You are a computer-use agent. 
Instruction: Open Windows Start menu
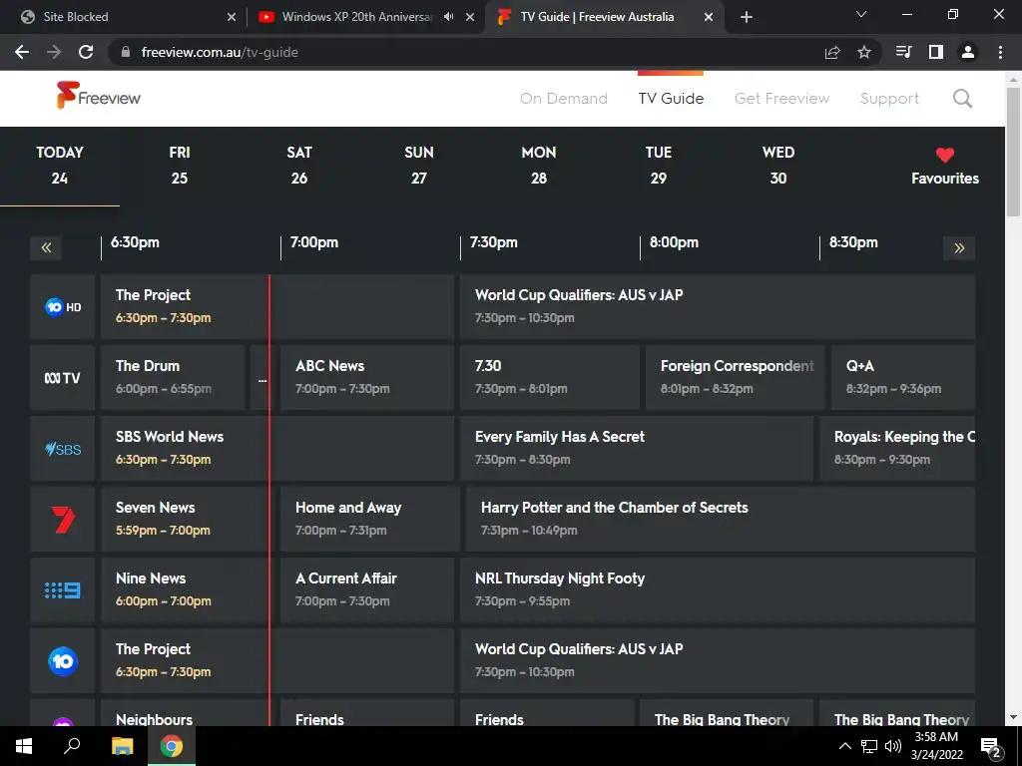click(x=24, y=746)
